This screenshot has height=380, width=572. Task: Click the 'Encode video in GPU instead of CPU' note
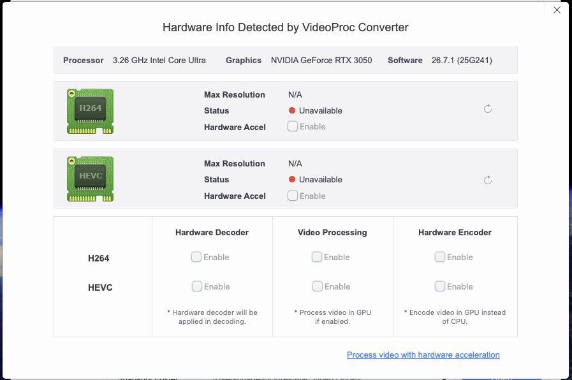click(x=455, y=317)
